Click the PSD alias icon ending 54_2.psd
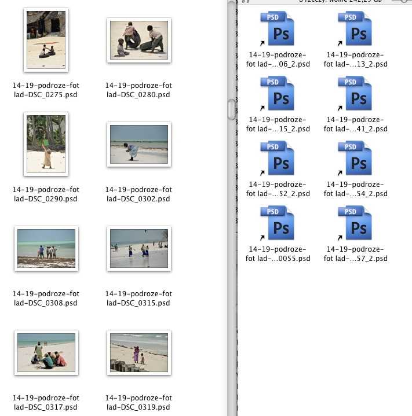The image size is (412, 416). [x=355, y=158]
